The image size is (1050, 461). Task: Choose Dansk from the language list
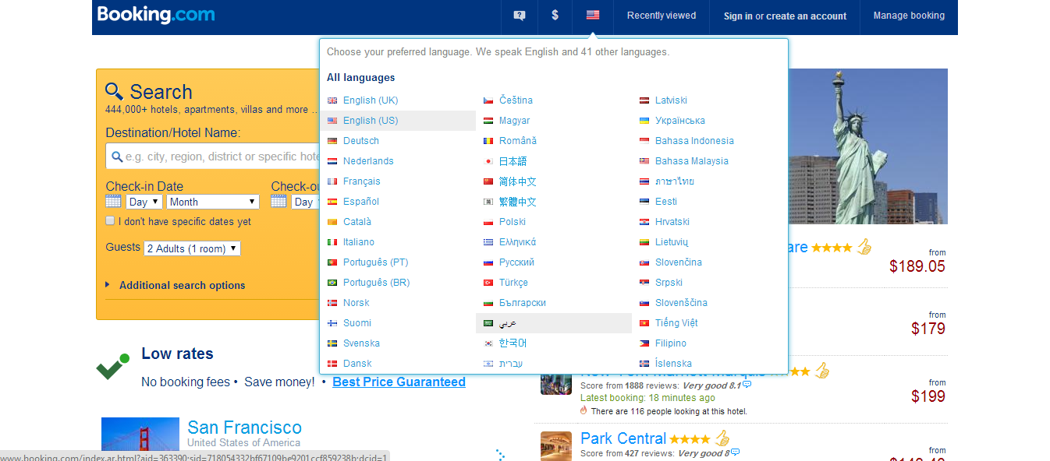(x=357, y=364)
